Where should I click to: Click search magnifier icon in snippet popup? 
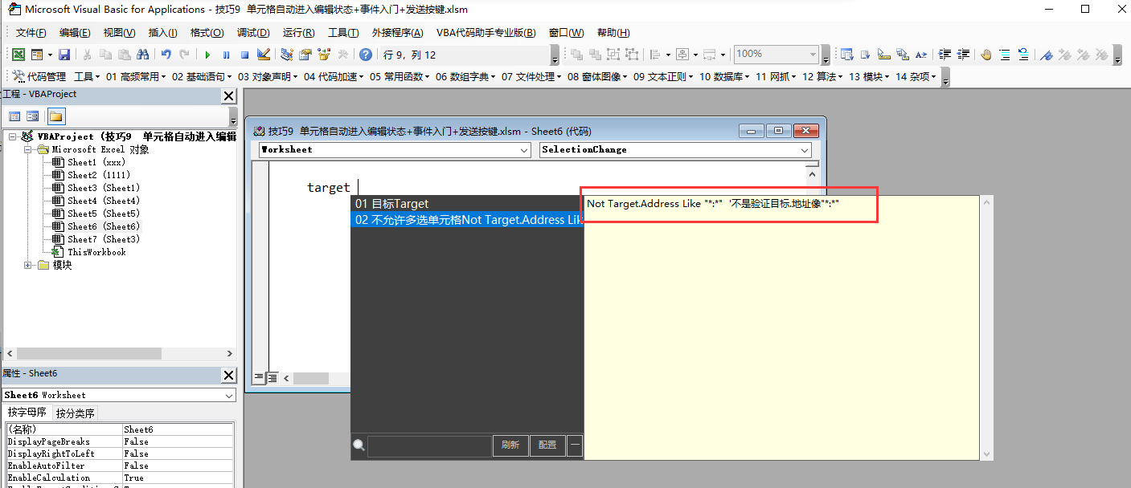(359, 445)
